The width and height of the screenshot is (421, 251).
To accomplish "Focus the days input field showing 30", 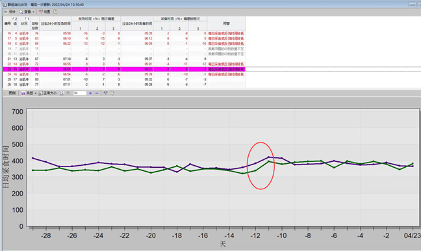I will pos(80,93).
